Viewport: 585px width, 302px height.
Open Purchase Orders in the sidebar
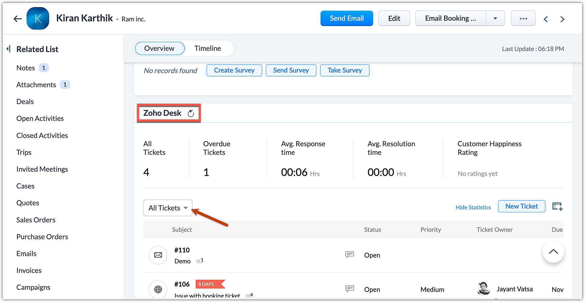(x=42, y=237)
